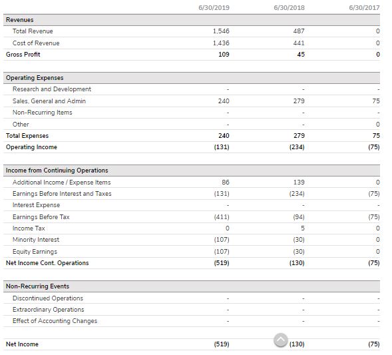The width and height of the screenshot is (392, 355).
Task: Click the Net Income row label
Action: coord(22,344)
